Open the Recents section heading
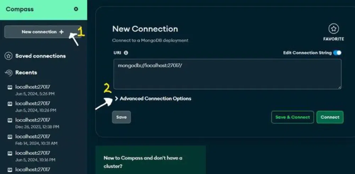 [26, 73]
